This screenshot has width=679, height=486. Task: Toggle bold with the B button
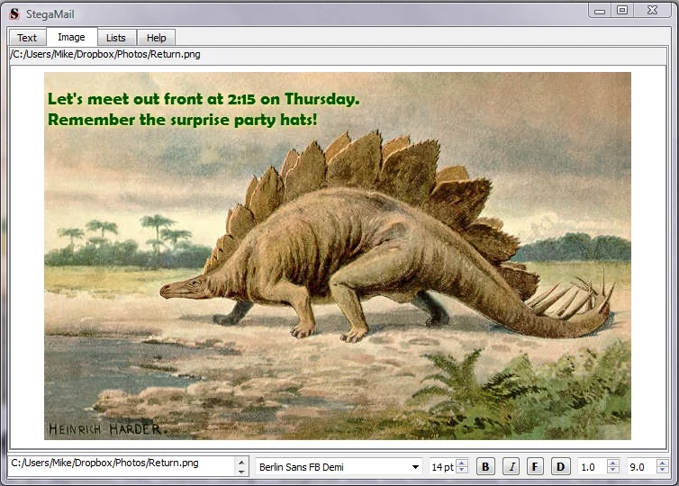[485, 467]
